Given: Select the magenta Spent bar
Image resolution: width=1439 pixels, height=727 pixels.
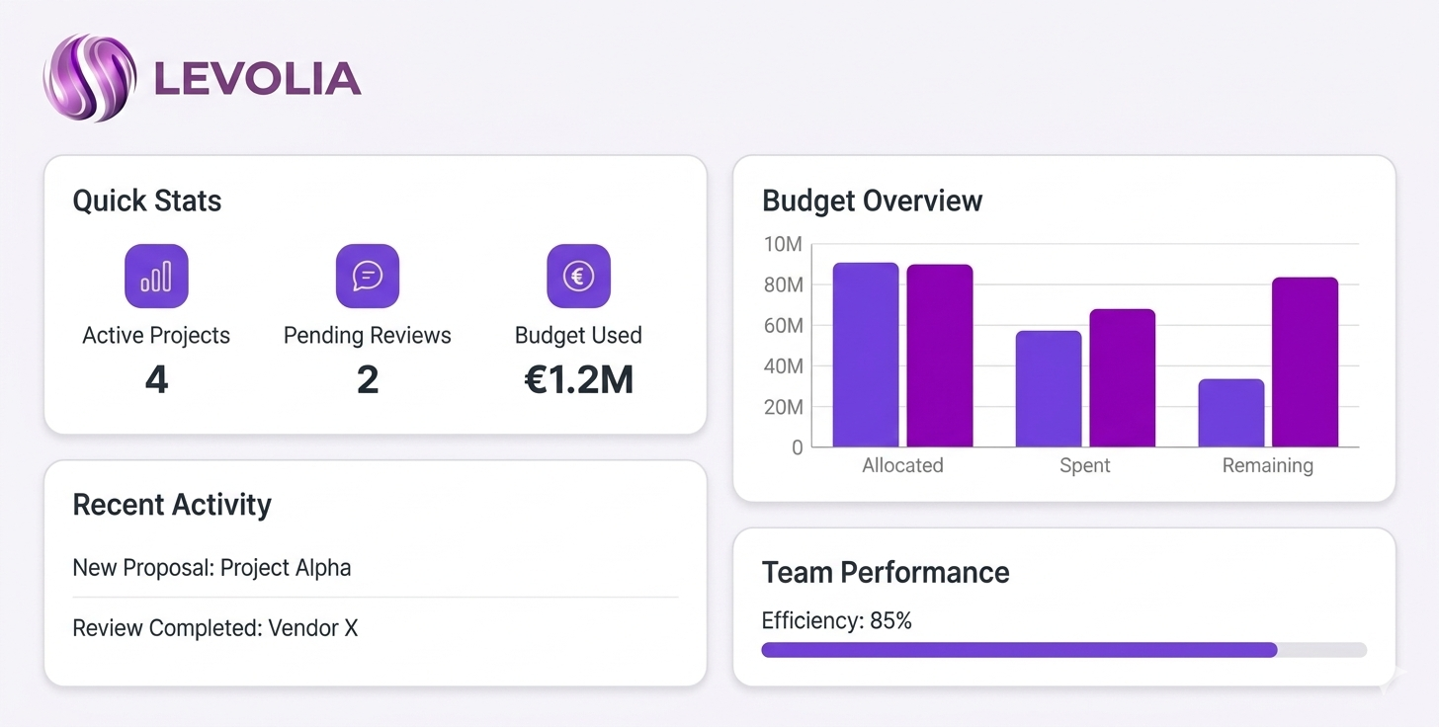Looking at the screenshot, I should click(x=1123, y=378).
